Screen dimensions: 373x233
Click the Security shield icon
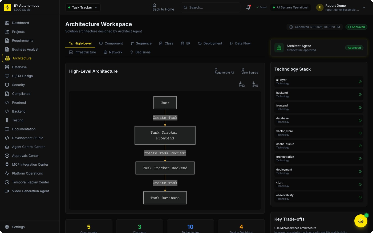[7, 85]
